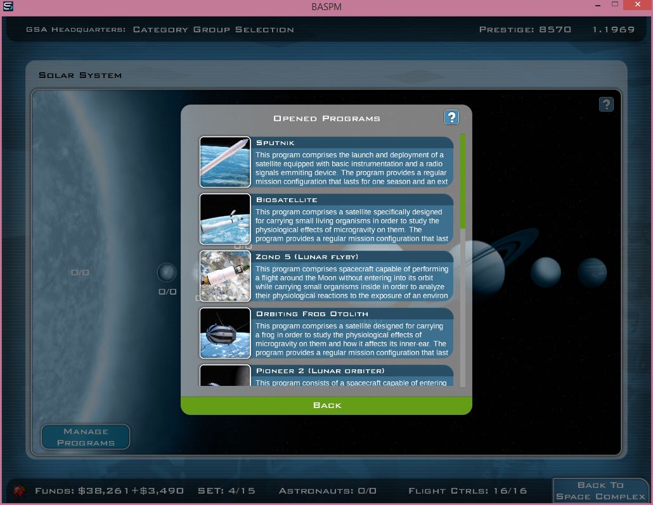The image size is (653, 505).
Task: Click the Funds $38,261+$3,490 readout
Action: [x=109, y=491]
